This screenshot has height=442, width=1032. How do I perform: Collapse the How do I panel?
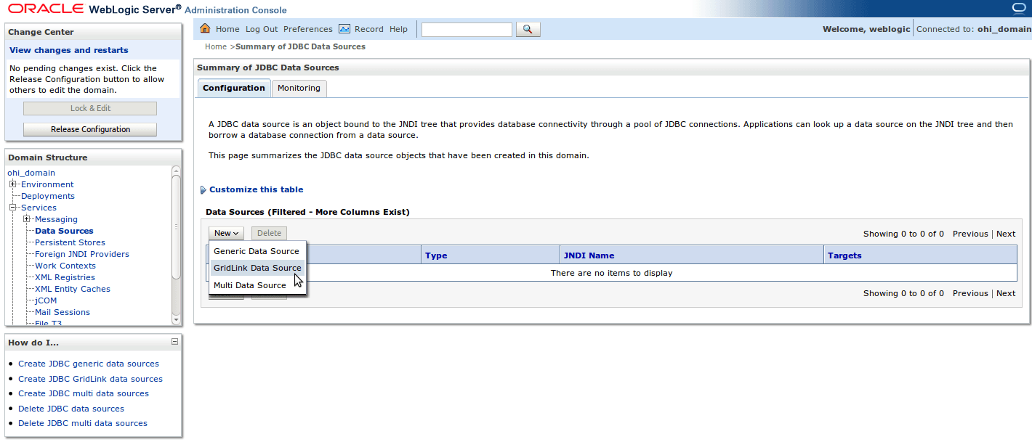(174, 341)
